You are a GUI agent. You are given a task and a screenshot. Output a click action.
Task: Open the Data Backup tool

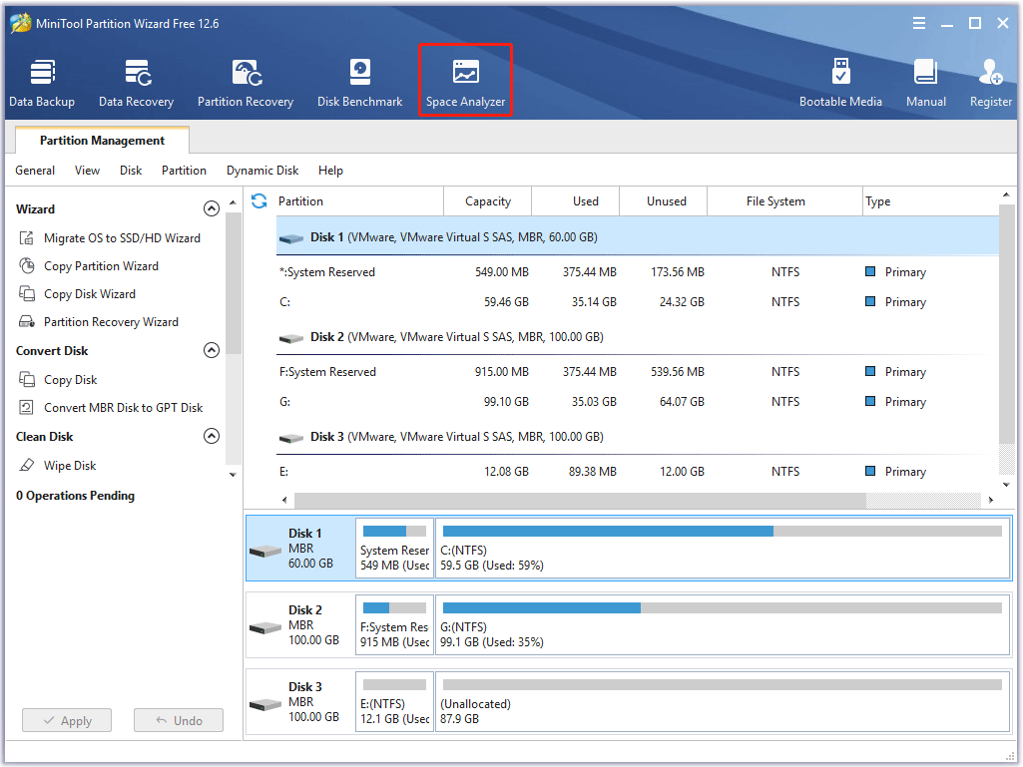[x=42, y=83]
